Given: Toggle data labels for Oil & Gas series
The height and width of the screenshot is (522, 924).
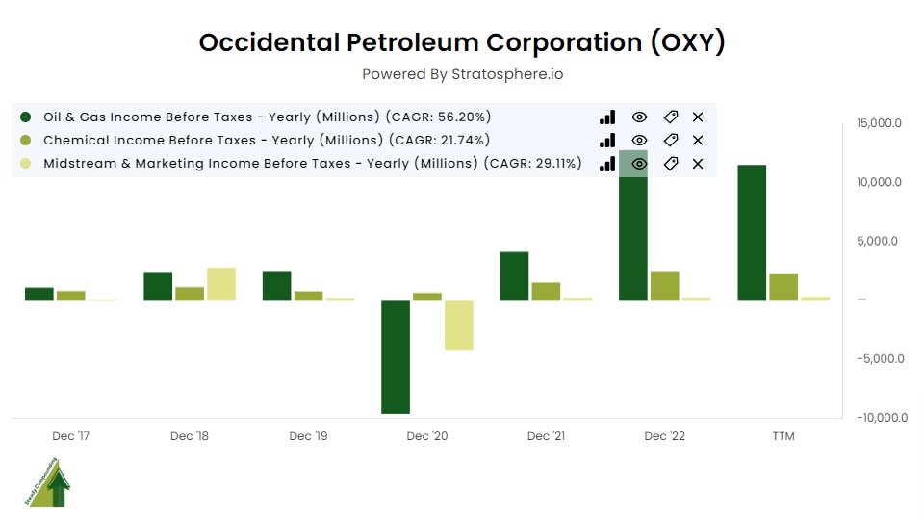Looking at the screenshot, I should tap(671, 117).
